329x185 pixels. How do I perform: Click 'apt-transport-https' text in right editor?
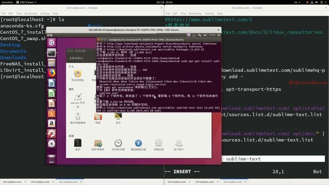click(x=253, y=89)
